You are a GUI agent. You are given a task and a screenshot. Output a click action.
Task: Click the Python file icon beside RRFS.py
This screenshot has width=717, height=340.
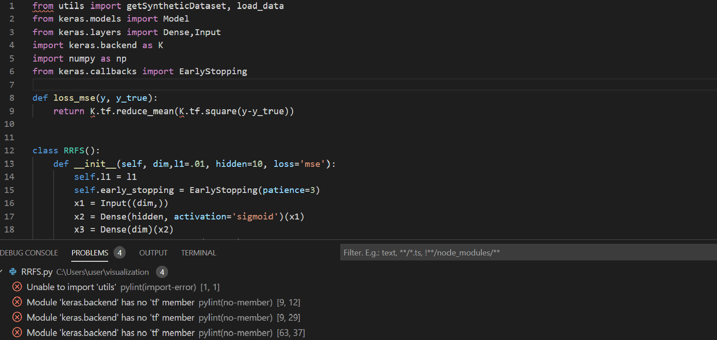13,272
